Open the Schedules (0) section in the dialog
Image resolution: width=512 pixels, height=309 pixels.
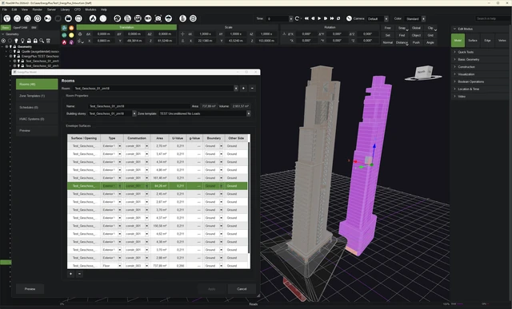coord(37,107)
